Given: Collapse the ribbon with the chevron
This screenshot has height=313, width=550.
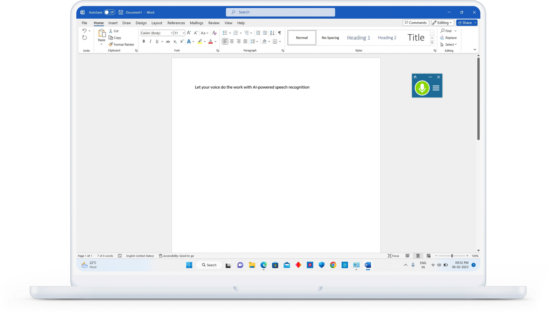Looking at the screenshot, I should [x=475, y=50].
